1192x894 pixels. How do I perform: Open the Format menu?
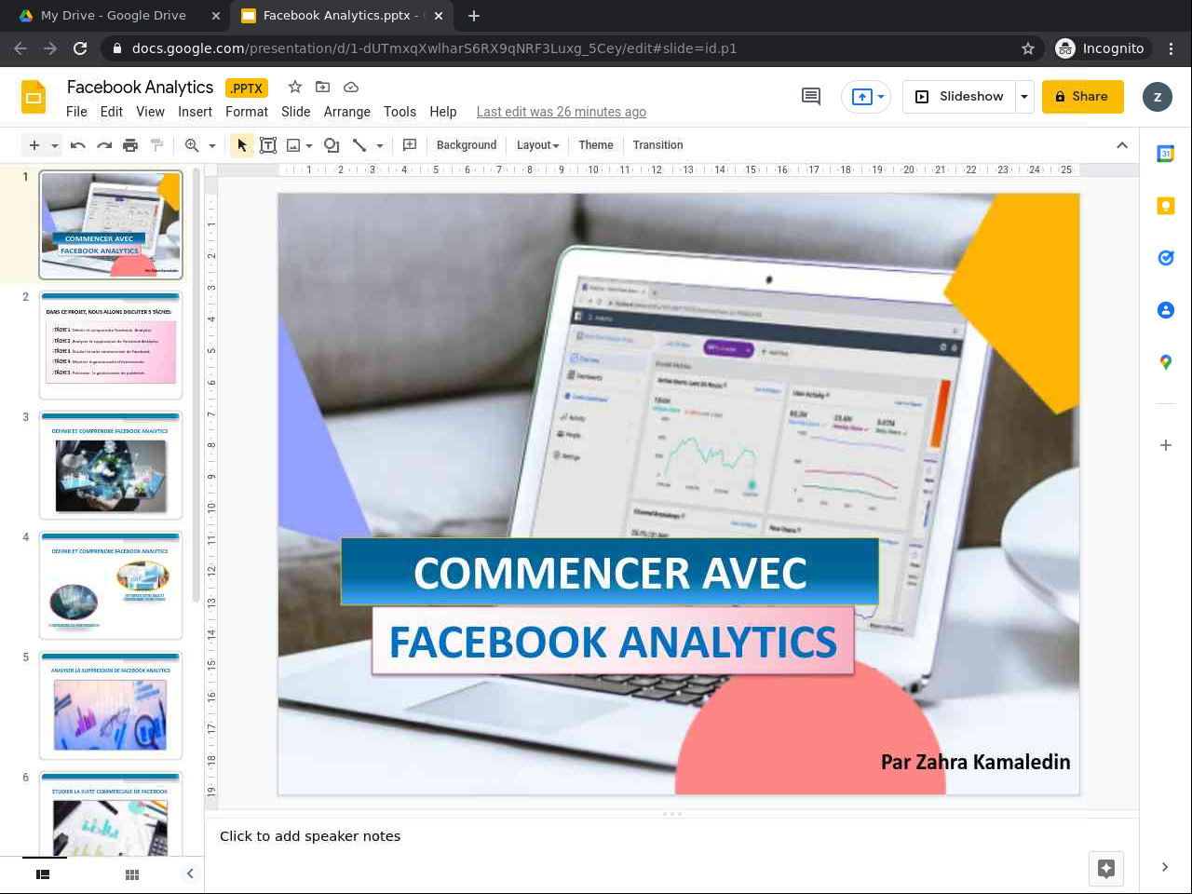point(247,112)
